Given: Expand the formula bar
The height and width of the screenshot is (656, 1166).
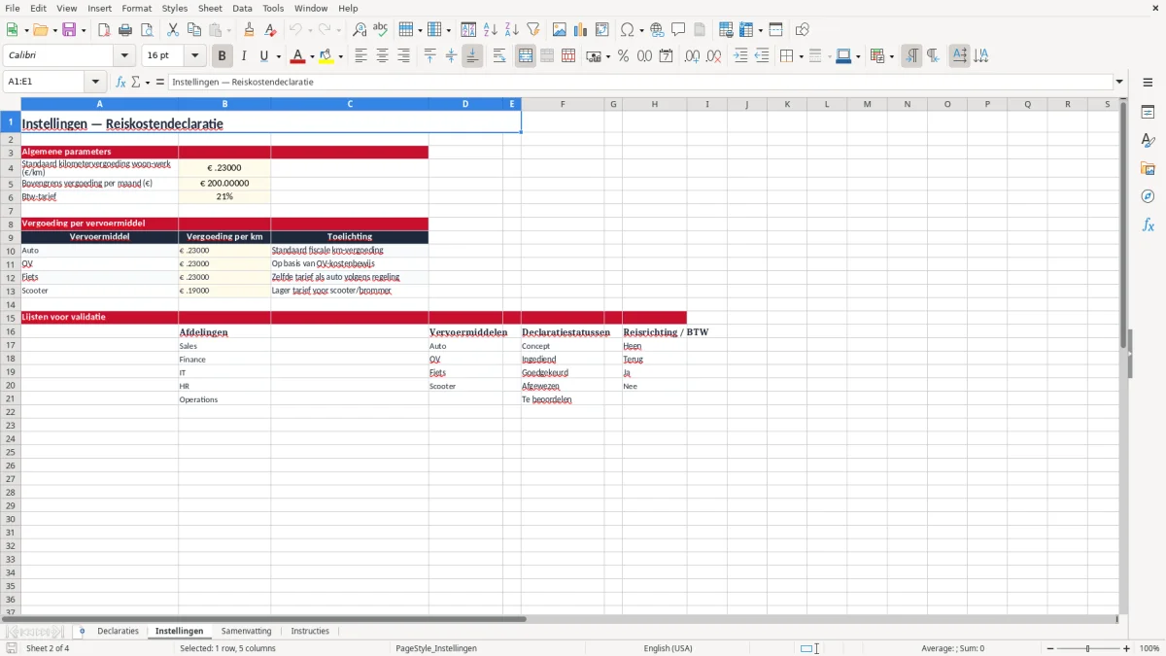Looking at the screenshot, I should click(x=1119, y=82).
